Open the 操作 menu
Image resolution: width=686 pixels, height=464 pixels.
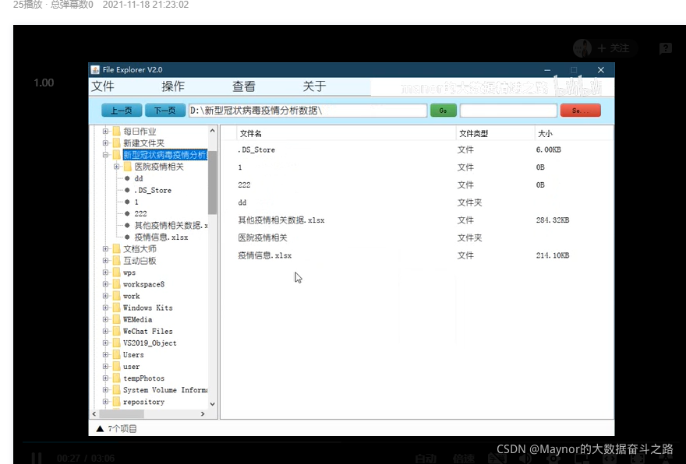click(173, 86)
